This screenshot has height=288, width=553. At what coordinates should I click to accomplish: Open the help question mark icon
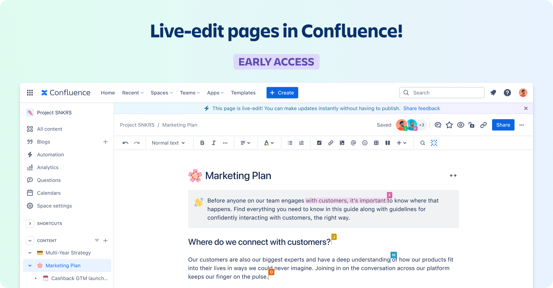(507, 93)
